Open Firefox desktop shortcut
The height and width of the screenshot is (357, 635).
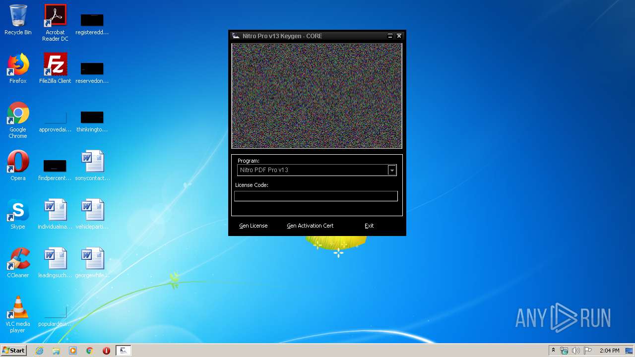18,68
